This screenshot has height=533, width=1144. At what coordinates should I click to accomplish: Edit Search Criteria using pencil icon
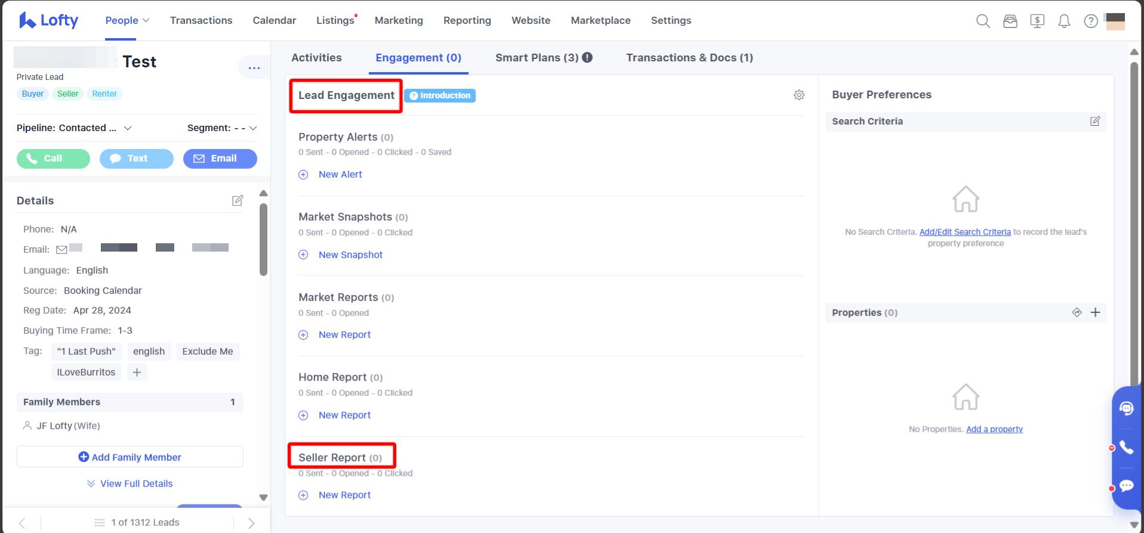(1094, 122)
